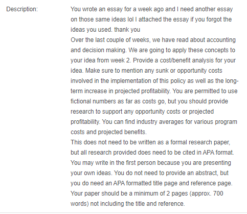Click the final line 'not including the title'

tap(128, 204)
